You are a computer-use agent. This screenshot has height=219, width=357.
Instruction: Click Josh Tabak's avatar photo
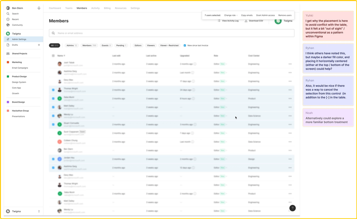[59, 64]
